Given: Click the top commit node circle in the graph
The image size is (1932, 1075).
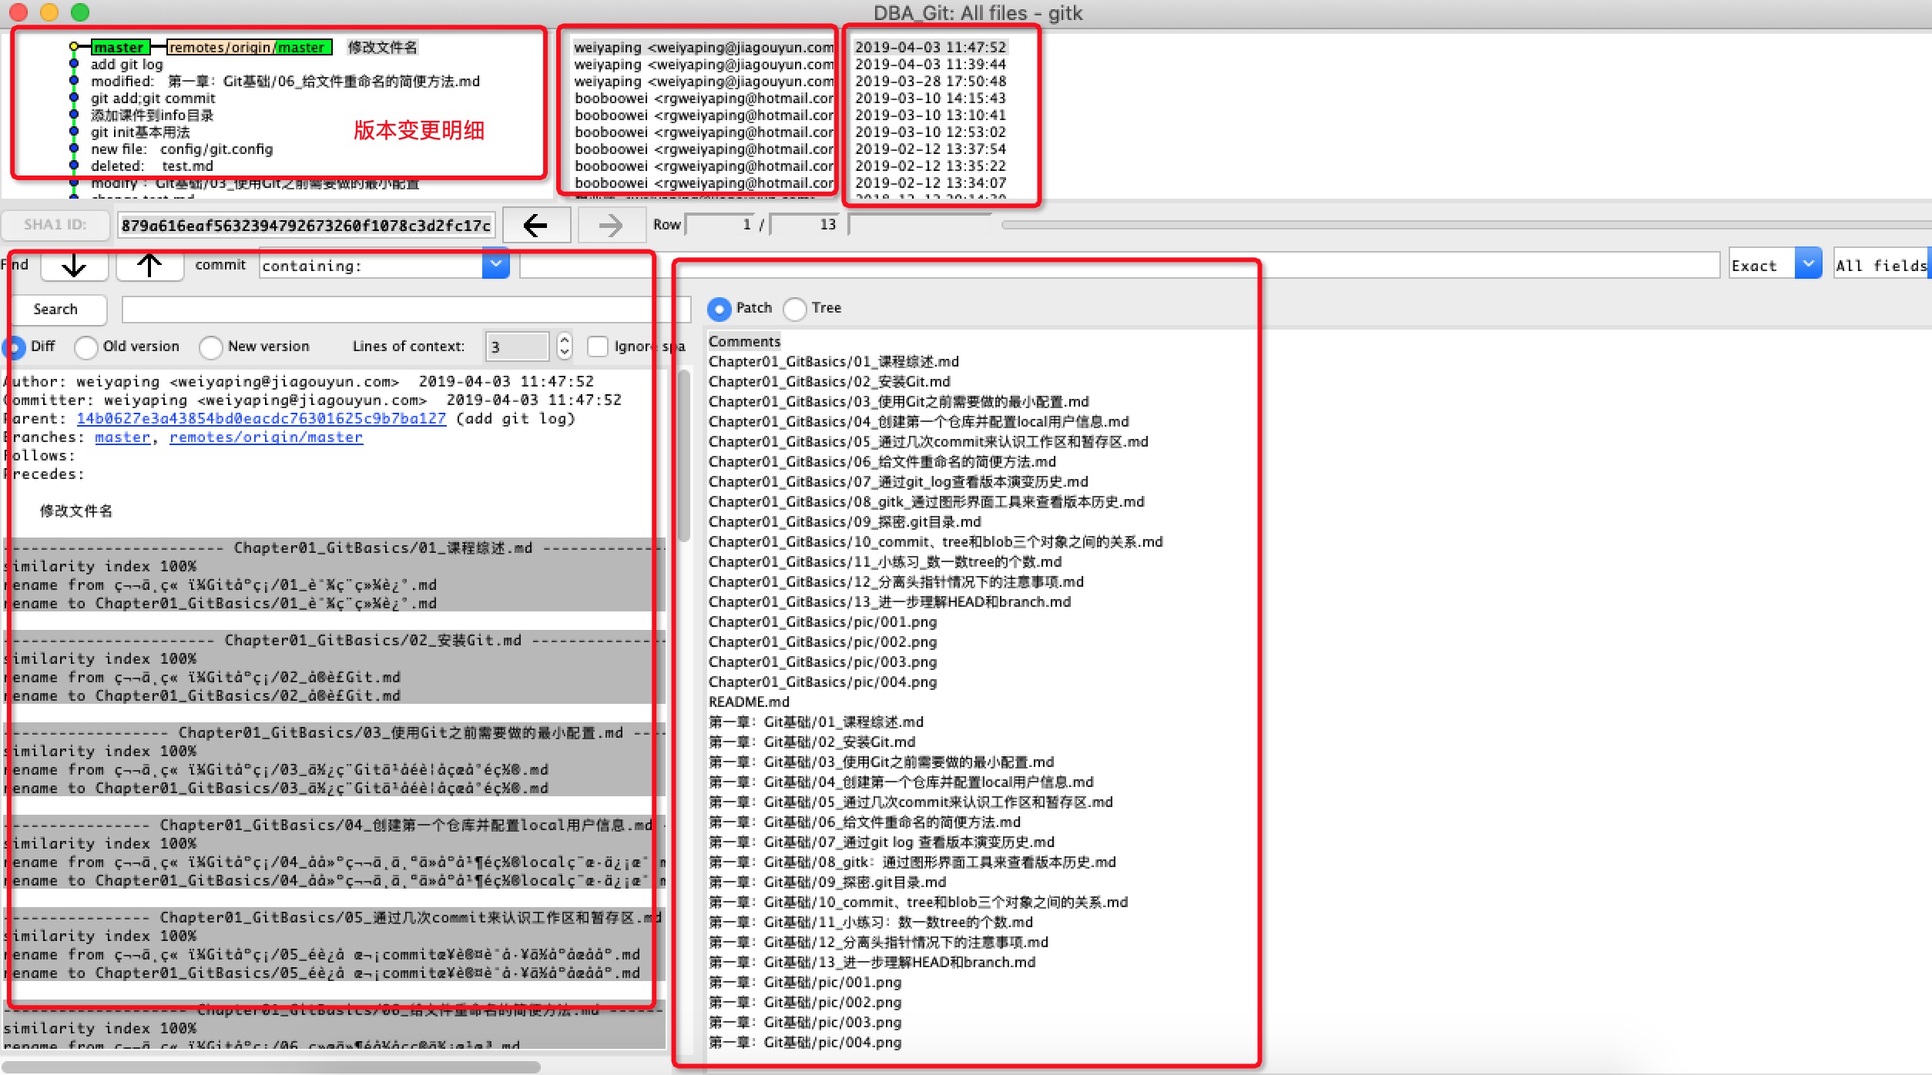Looking at the screenshot, I should click(74, 47).
